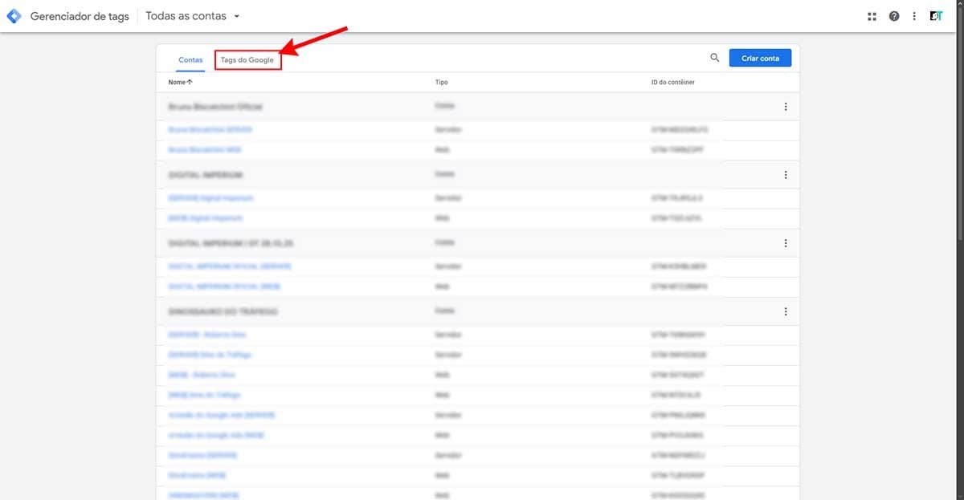Click the Tipo column header
The width and height of the screenshot is (964, 500).
tap(441, 82)
